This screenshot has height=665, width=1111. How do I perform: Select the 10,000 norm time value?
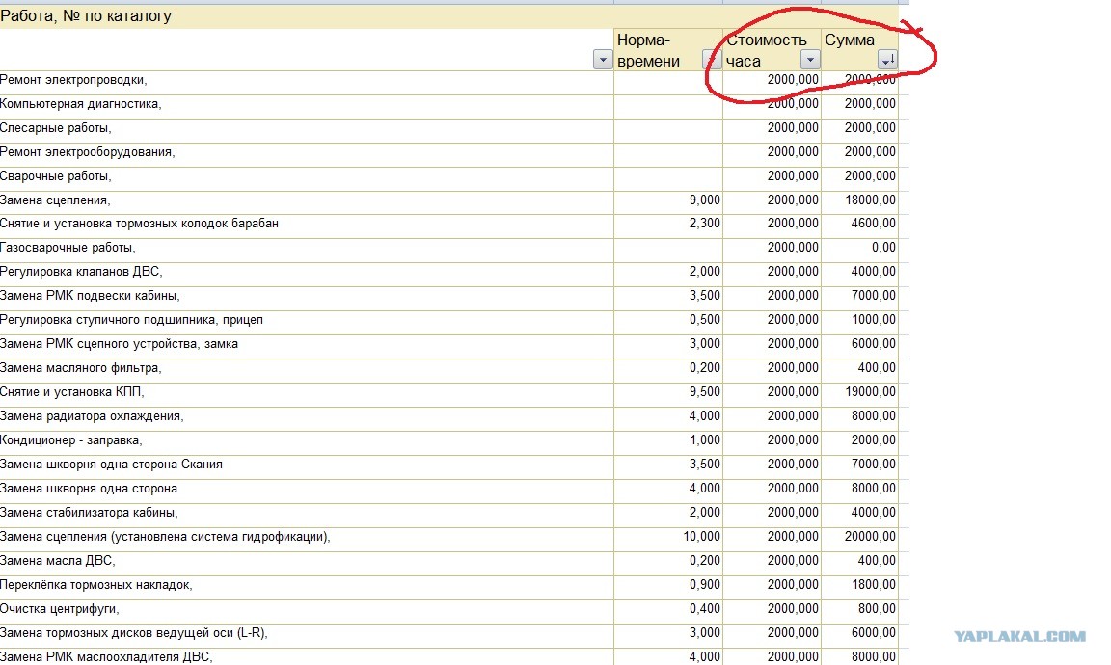click(701, 537)
